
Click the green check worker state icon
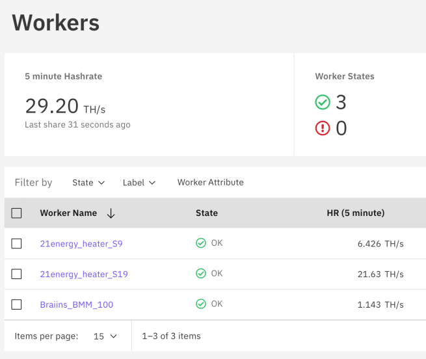click(x=323, y=103)
